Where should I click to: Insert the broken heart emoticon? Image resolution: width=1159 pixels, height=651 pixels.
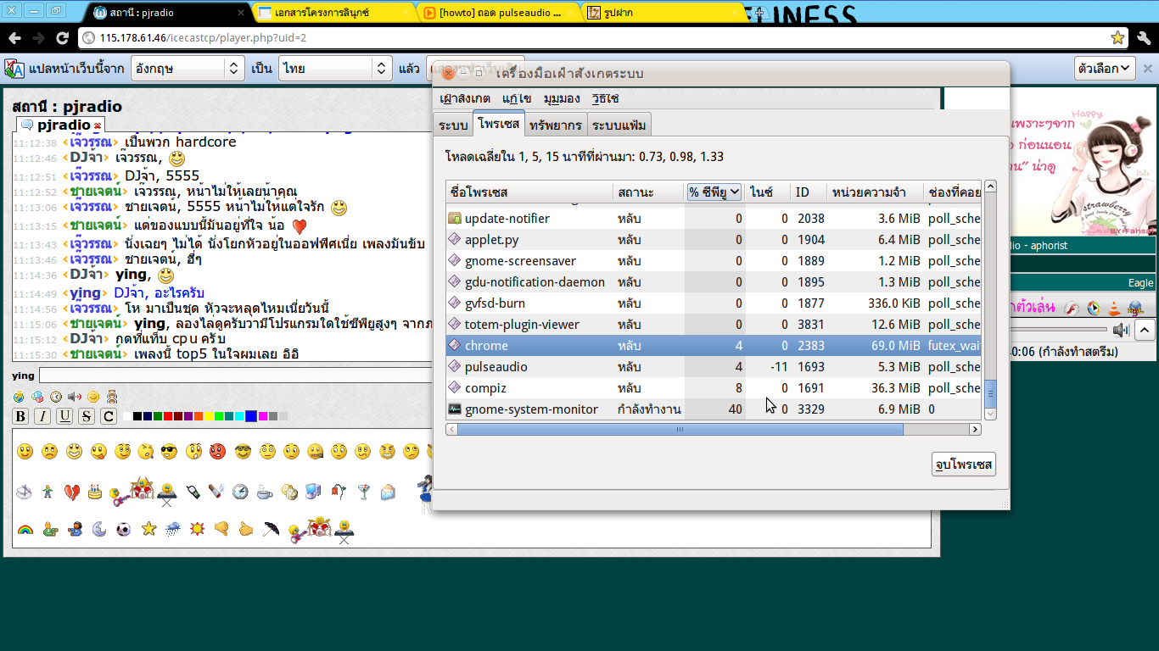72,491
